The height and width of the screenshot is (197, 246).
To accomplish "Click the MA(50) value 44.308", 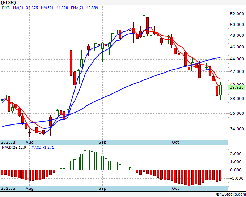I will click(62, 8).
